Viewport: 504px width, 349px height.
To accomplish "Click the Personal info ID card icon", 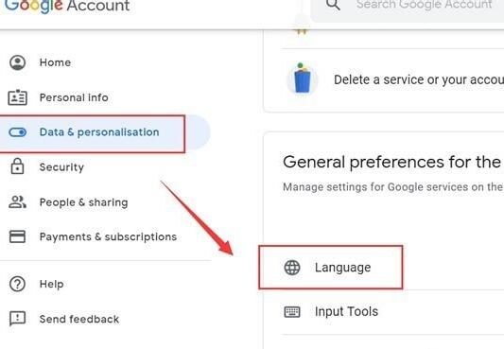I will point(17,97).
